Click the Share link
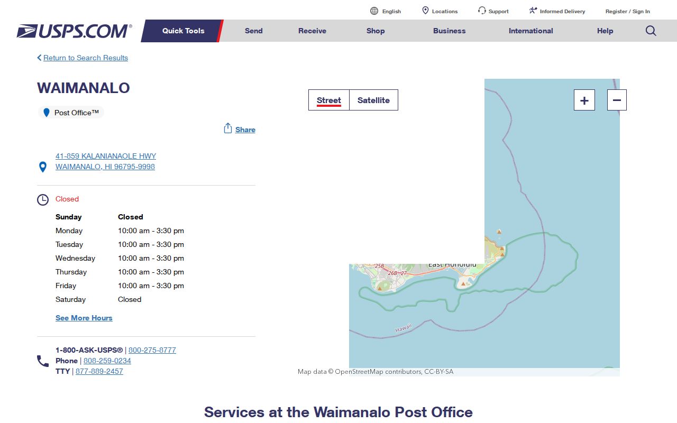 245,130
